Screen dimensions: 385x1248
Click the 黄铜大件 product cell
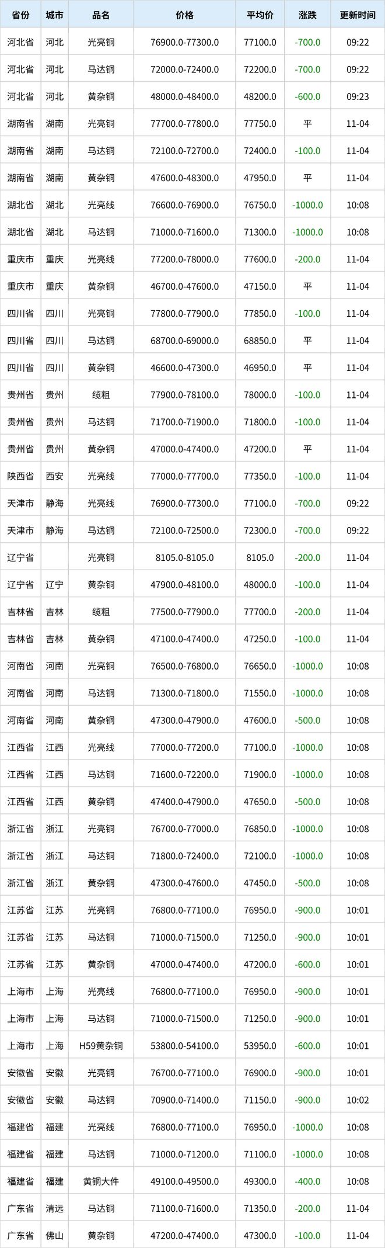(101, 1181)
